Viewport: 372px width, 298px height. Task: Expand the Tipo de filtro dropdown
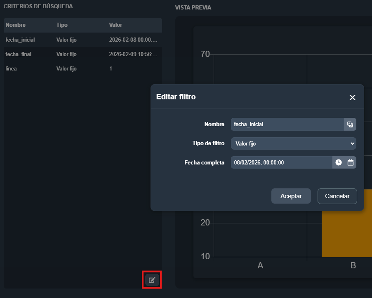293,143
